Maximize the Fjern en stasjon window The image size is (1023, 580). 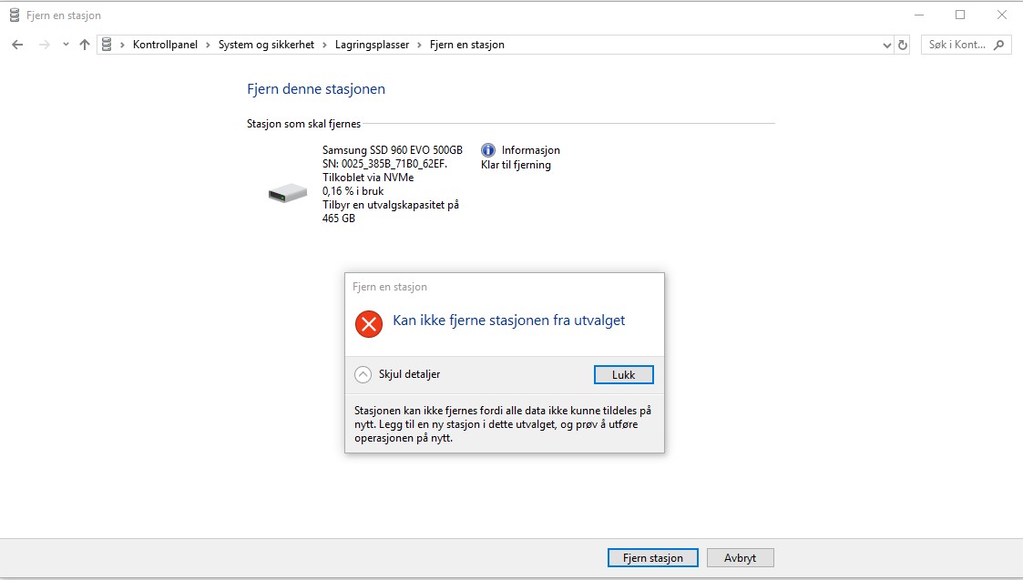[x=960, y=15]
